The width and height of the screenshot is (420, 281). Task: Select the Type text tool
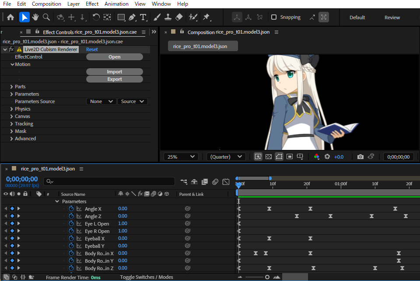143,17
